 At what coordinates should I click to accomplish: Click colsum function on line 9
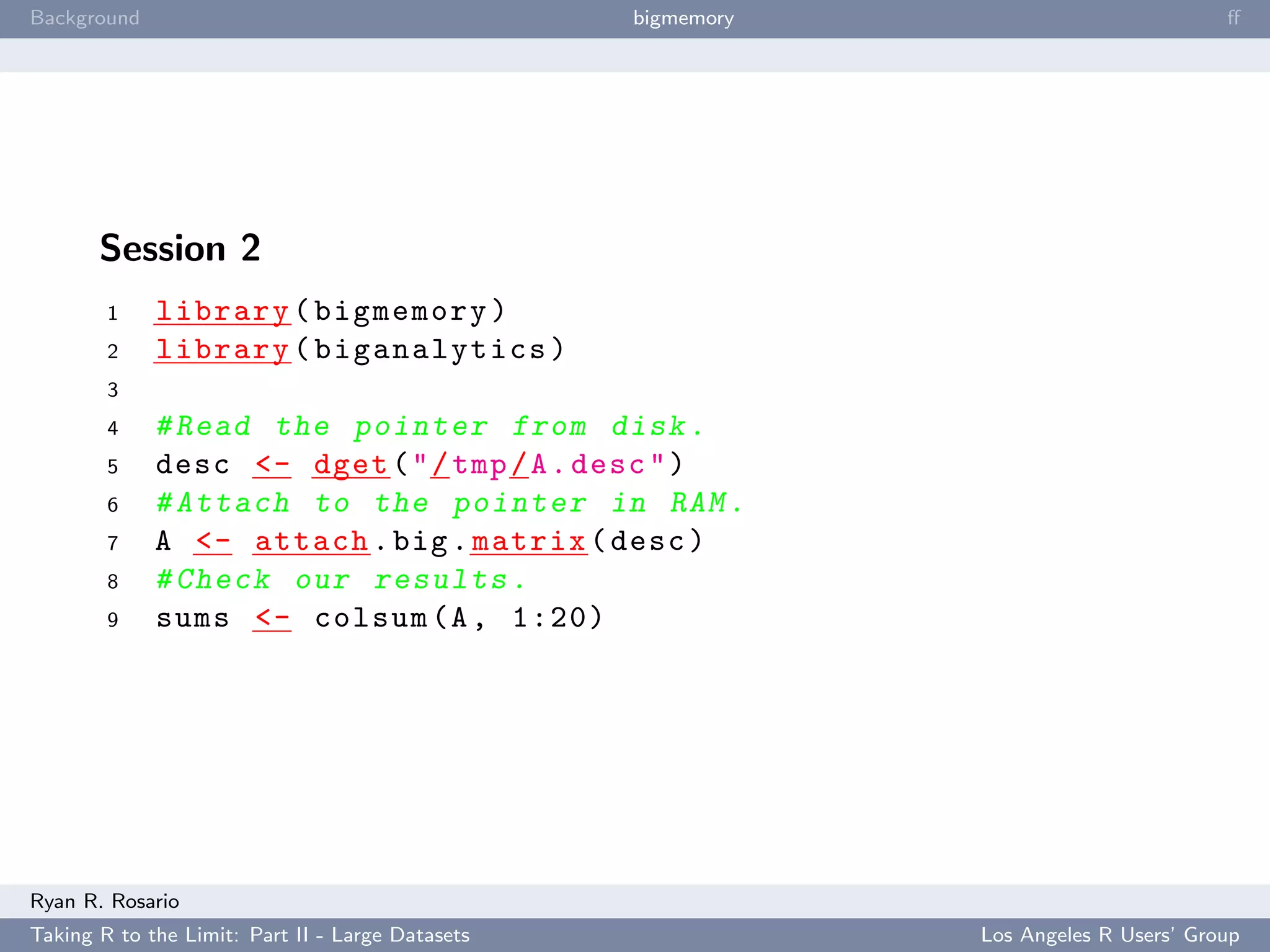pos(371,619)
